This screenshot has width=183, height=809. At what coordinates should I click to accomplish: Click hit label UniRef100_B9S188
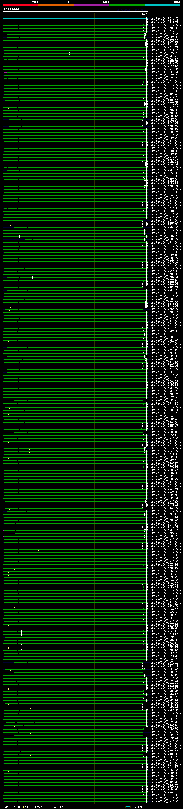click(164, 173)
